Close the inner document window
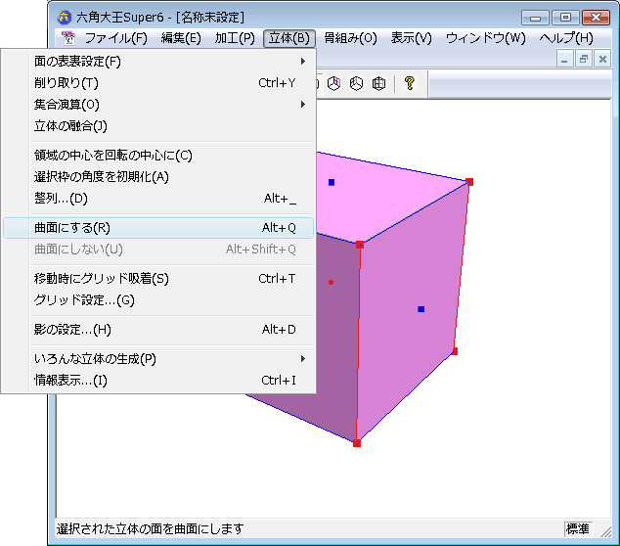This screenshot has height=546, width=620. (602, 60)
